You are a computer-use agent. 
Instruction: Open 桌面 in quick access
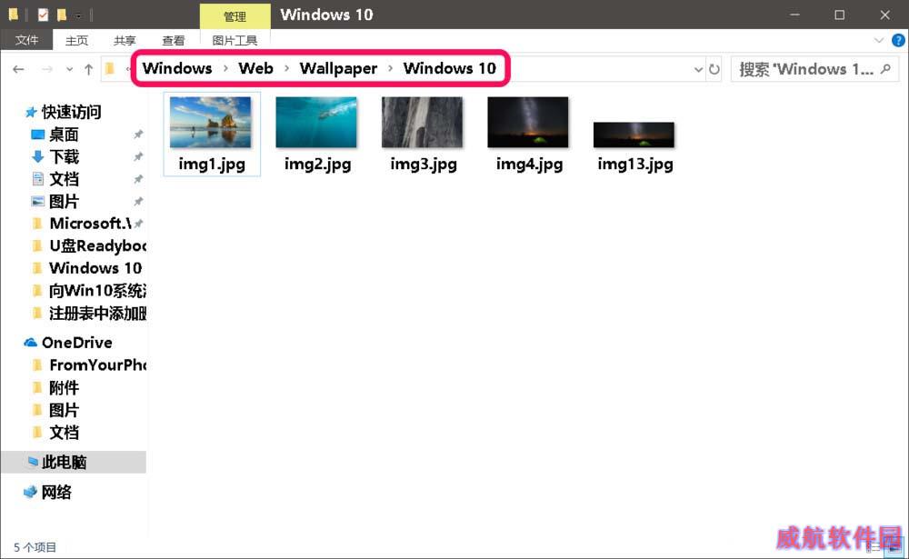pyautogui.click(x=64, y=135)
